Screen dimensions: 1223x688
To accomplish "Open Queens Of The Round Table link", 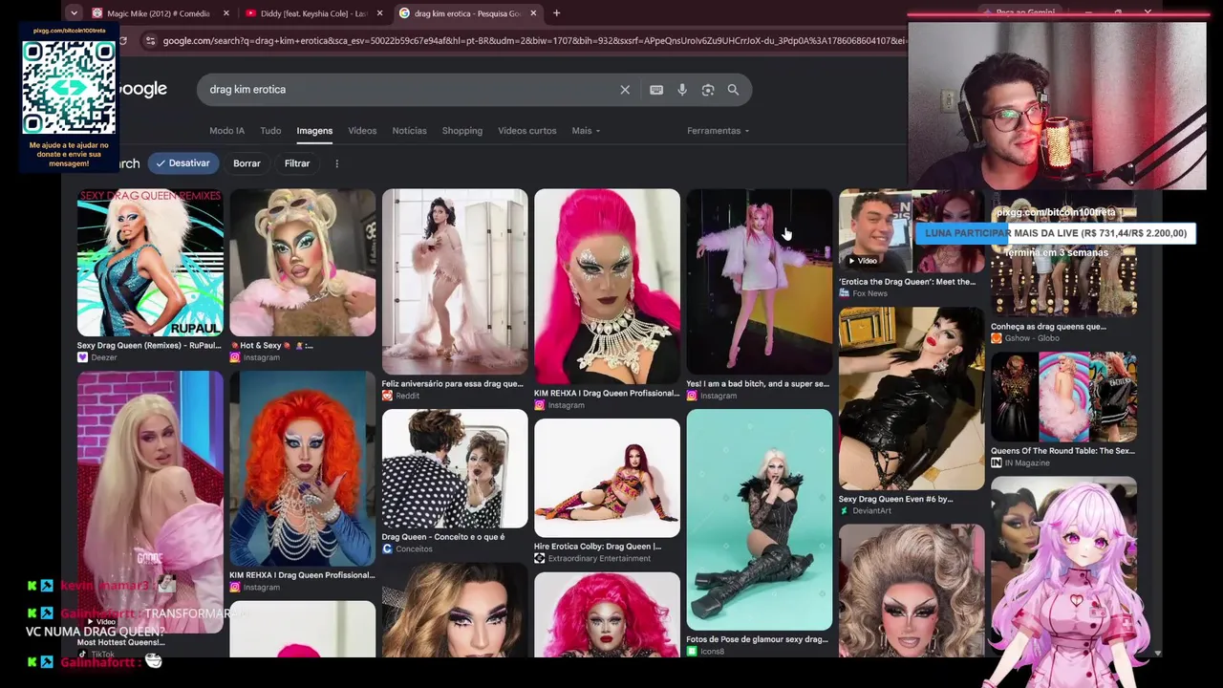I will coord(1062,451).
